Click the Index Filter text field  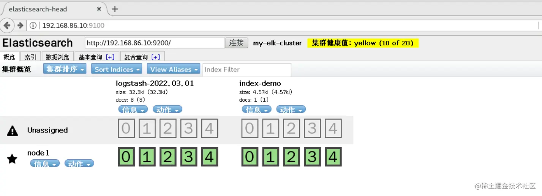click(247, 70)
